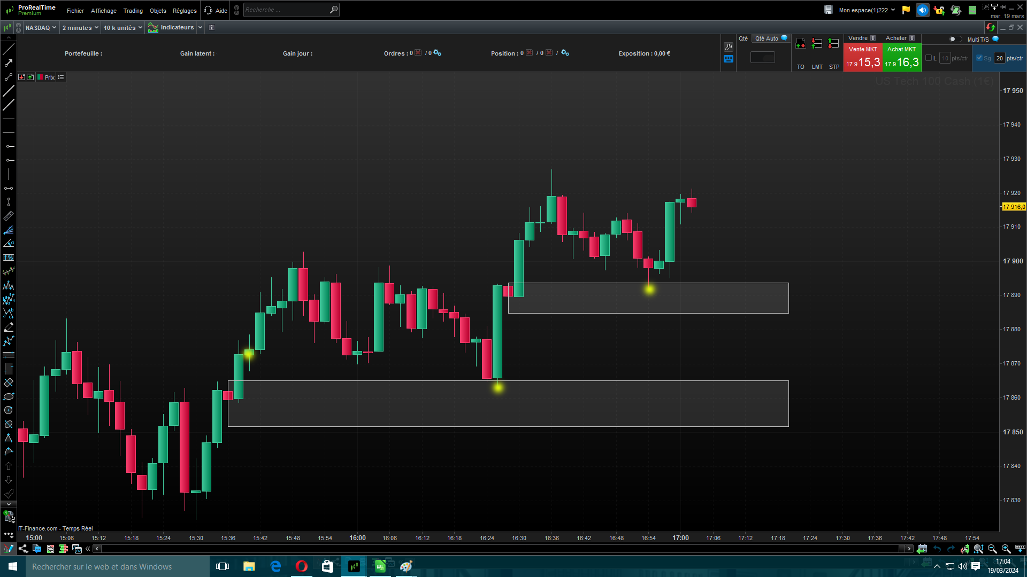Open trading settings wrench icon
This screenshot has width=1027, height=577.
tap(728, 47)
